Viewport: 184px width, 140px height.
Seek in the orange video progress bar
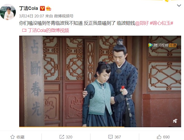pos(100,127)
